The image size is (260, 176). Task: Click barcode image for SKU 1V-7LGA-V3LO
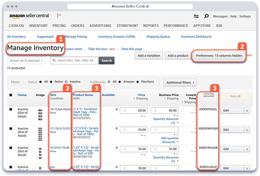click(40, 115)
